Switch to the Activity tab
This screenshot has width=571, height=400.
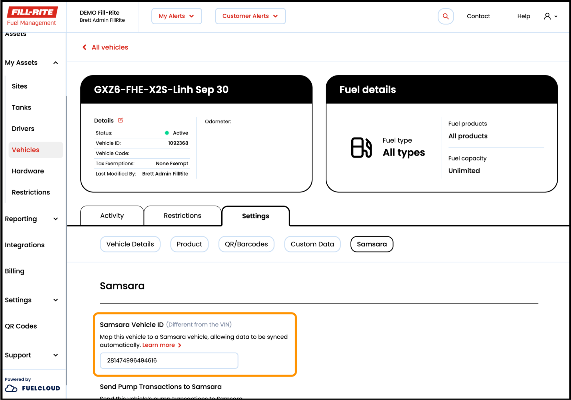click(112, 216)
